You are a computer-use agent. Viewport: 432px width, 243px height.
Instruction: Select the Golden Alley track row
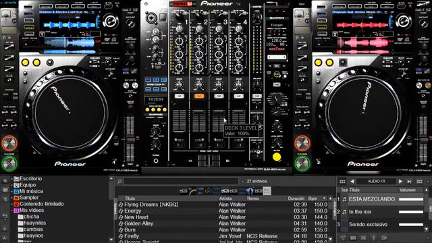coord(223,223)
